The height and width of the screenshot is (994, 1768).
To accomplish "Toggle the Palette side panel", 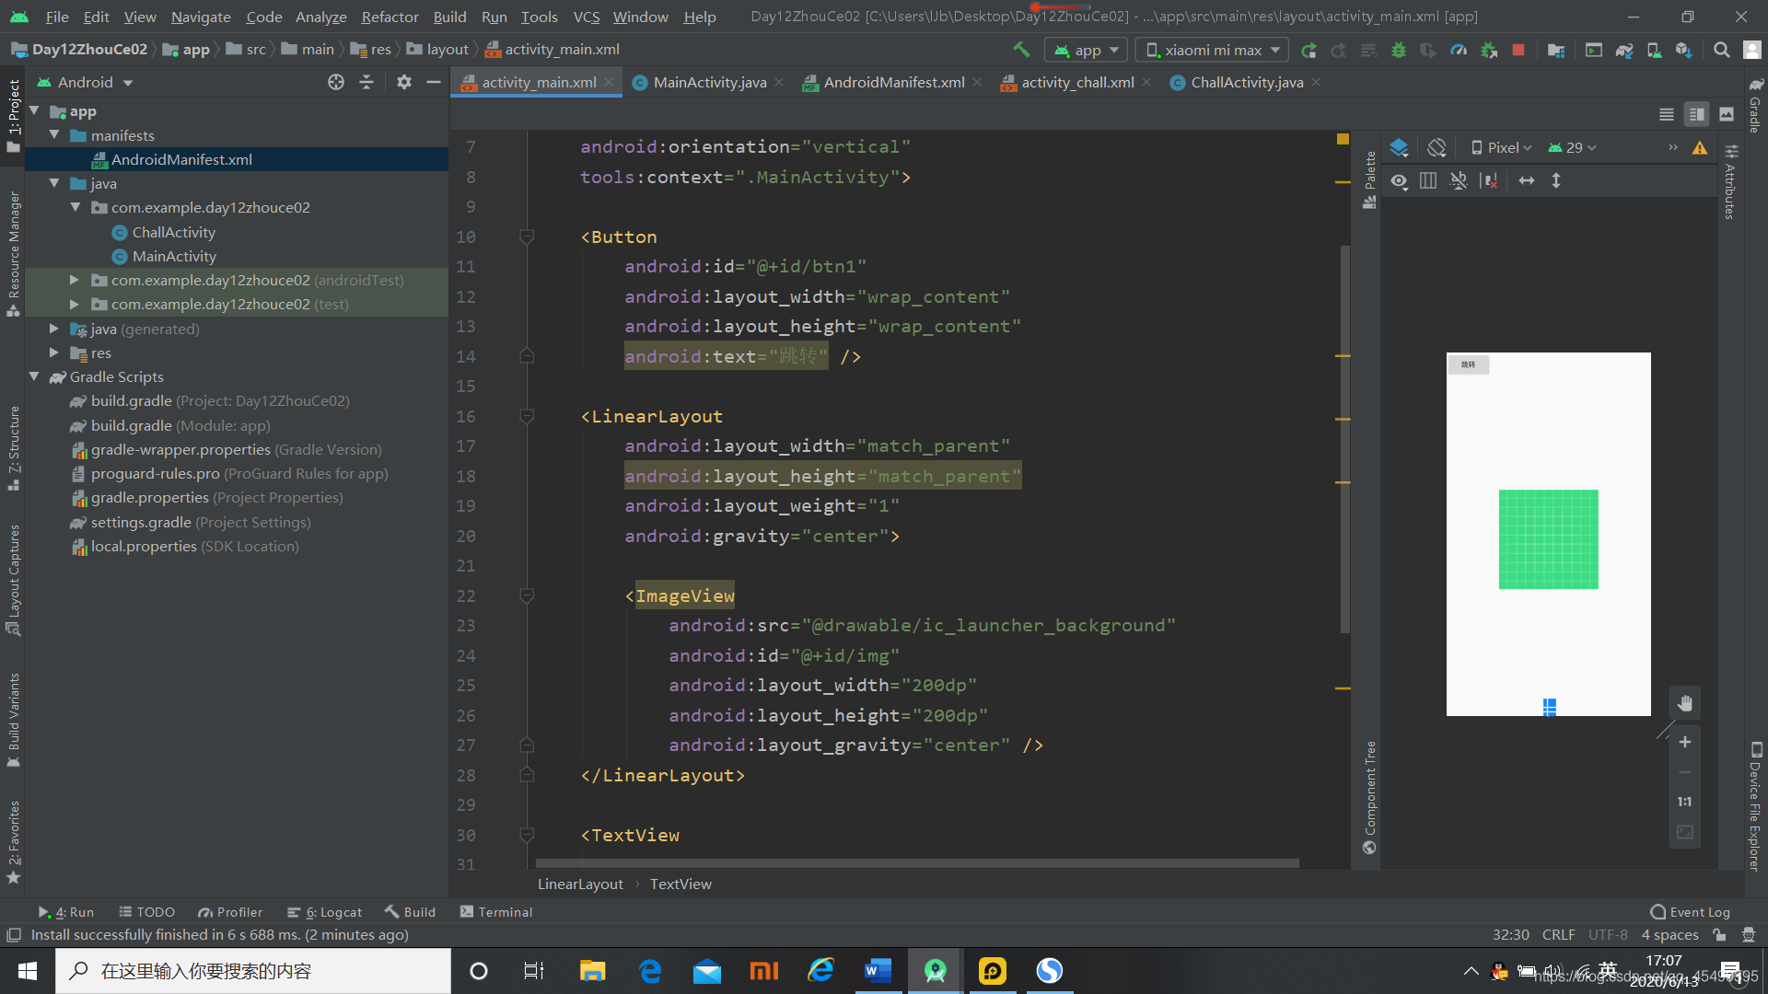I will coord(1370,179).
